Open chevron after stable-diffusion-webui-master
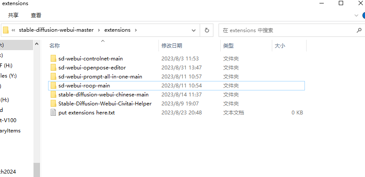This screenshot has height=177, width=365. pos(99,30)
